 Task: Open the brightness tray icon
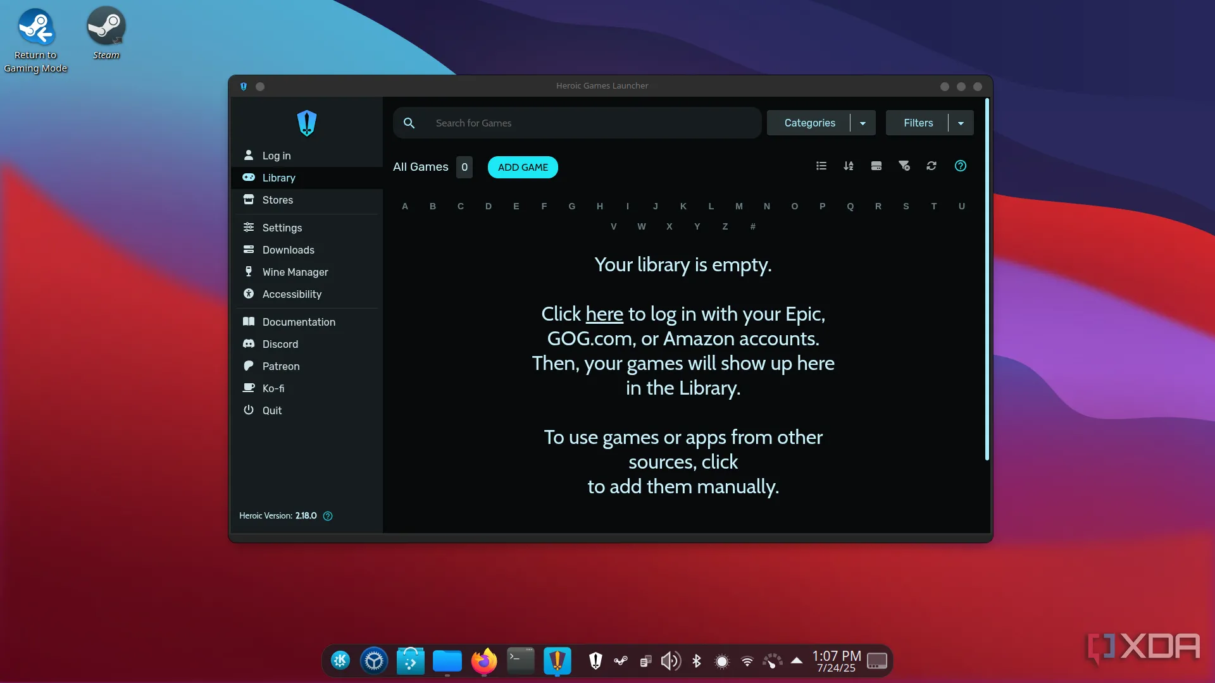click(x=722, y=661)
